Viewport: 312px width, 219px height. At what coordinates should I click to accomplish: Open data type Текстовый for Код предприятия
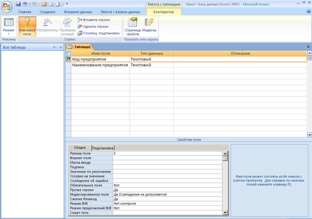click(x=151, y=59)
